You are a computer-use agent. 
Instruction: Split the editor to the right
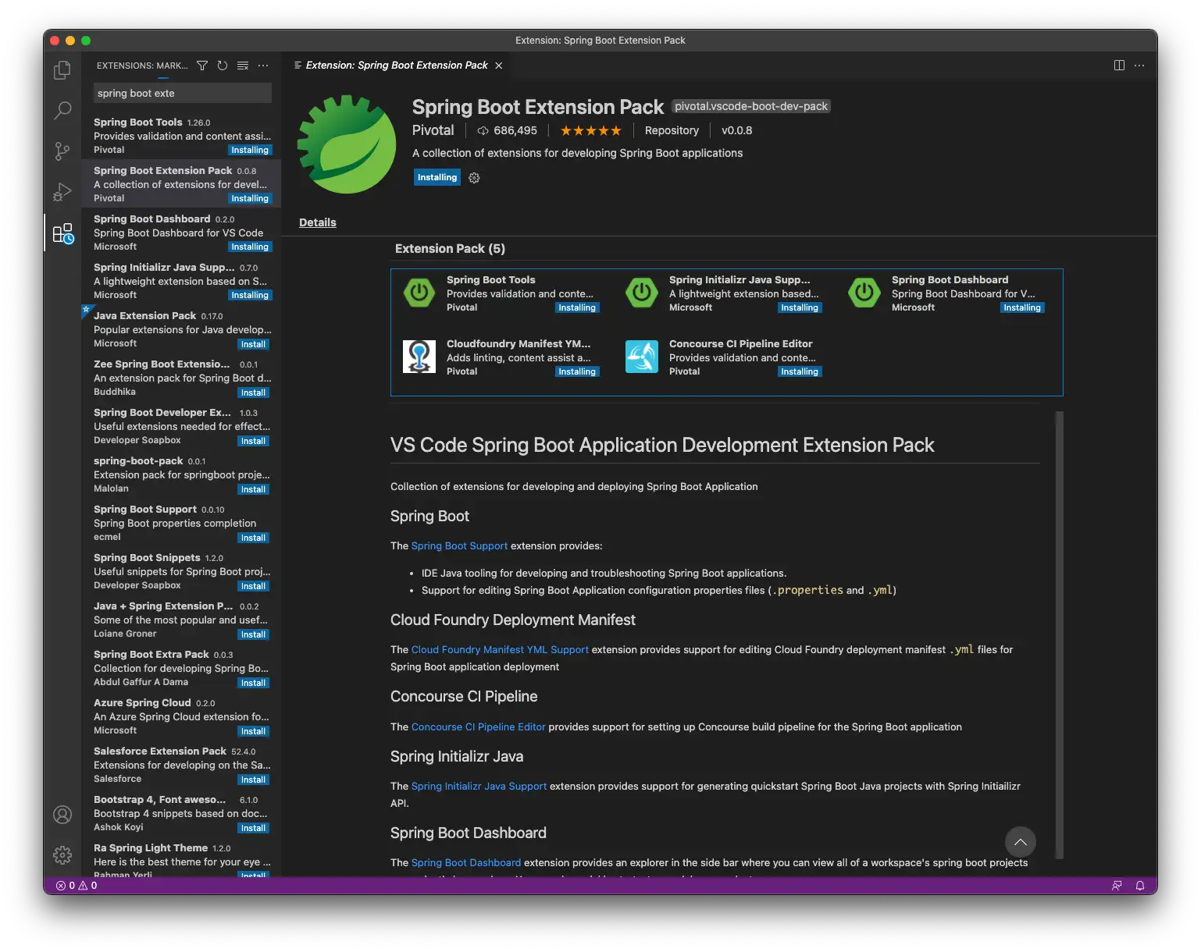(1119, 66)
